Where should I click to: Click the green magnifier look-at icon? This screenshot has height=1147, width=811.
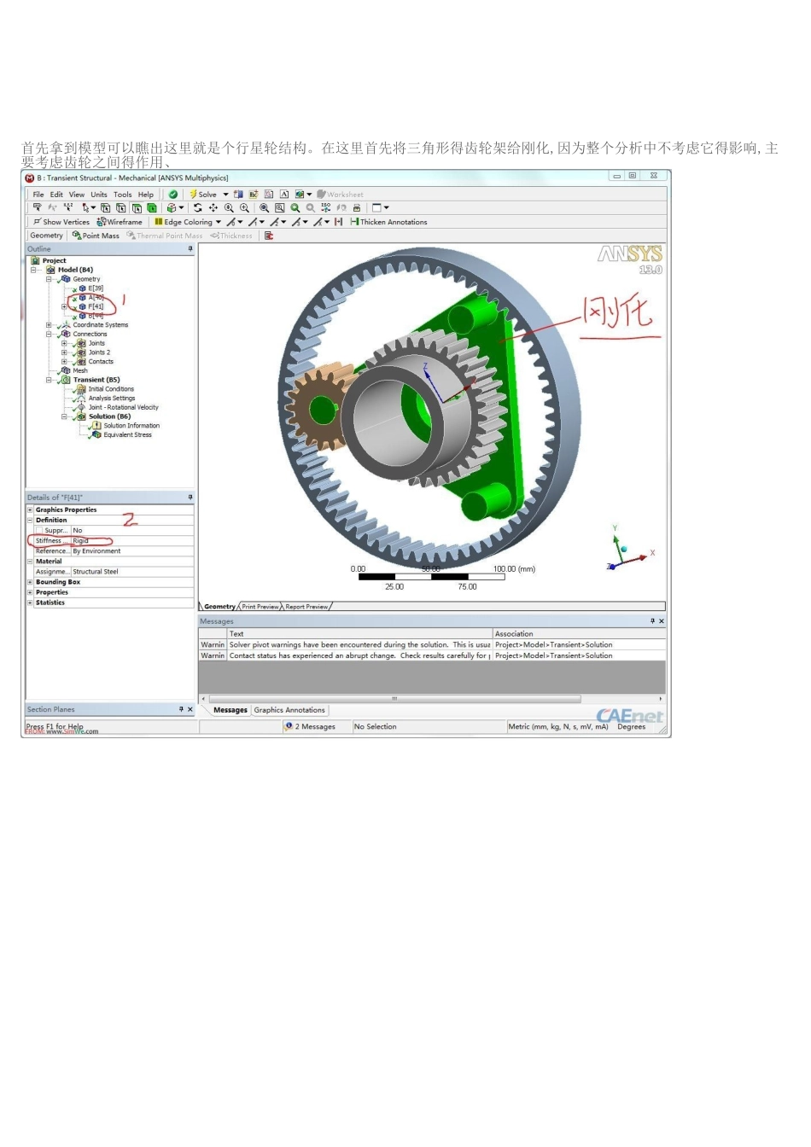(295, 207)
